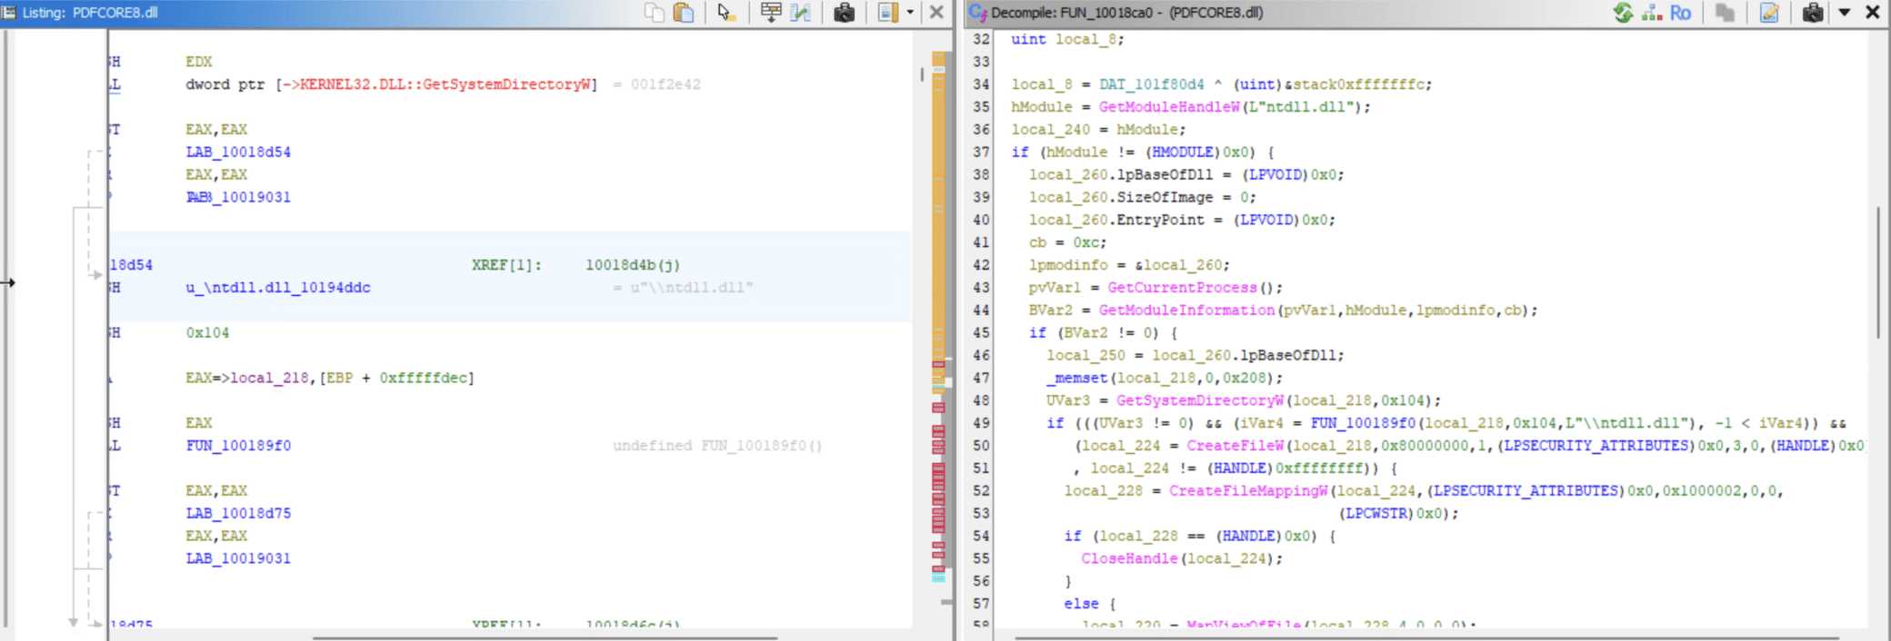Click GetSystemDirectoryW on decompiler line 48
The width and height of the screenshot is (1891, 641).
click(x=1200, y=400)
